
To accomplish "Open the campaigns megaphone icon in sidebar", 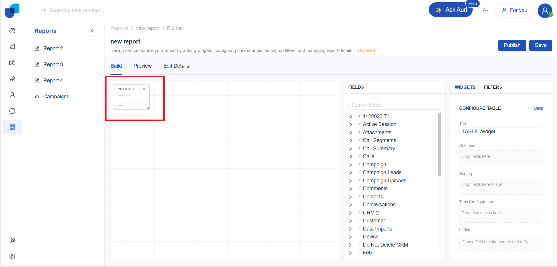I will 12,47.
